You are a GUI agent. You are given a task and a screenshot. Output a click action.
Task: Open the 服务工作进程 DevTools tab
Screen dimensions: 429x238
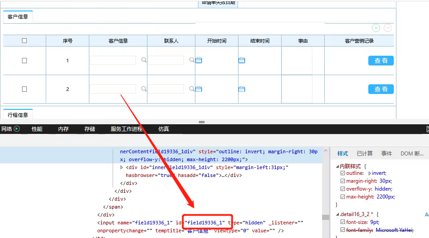point(127,129)
